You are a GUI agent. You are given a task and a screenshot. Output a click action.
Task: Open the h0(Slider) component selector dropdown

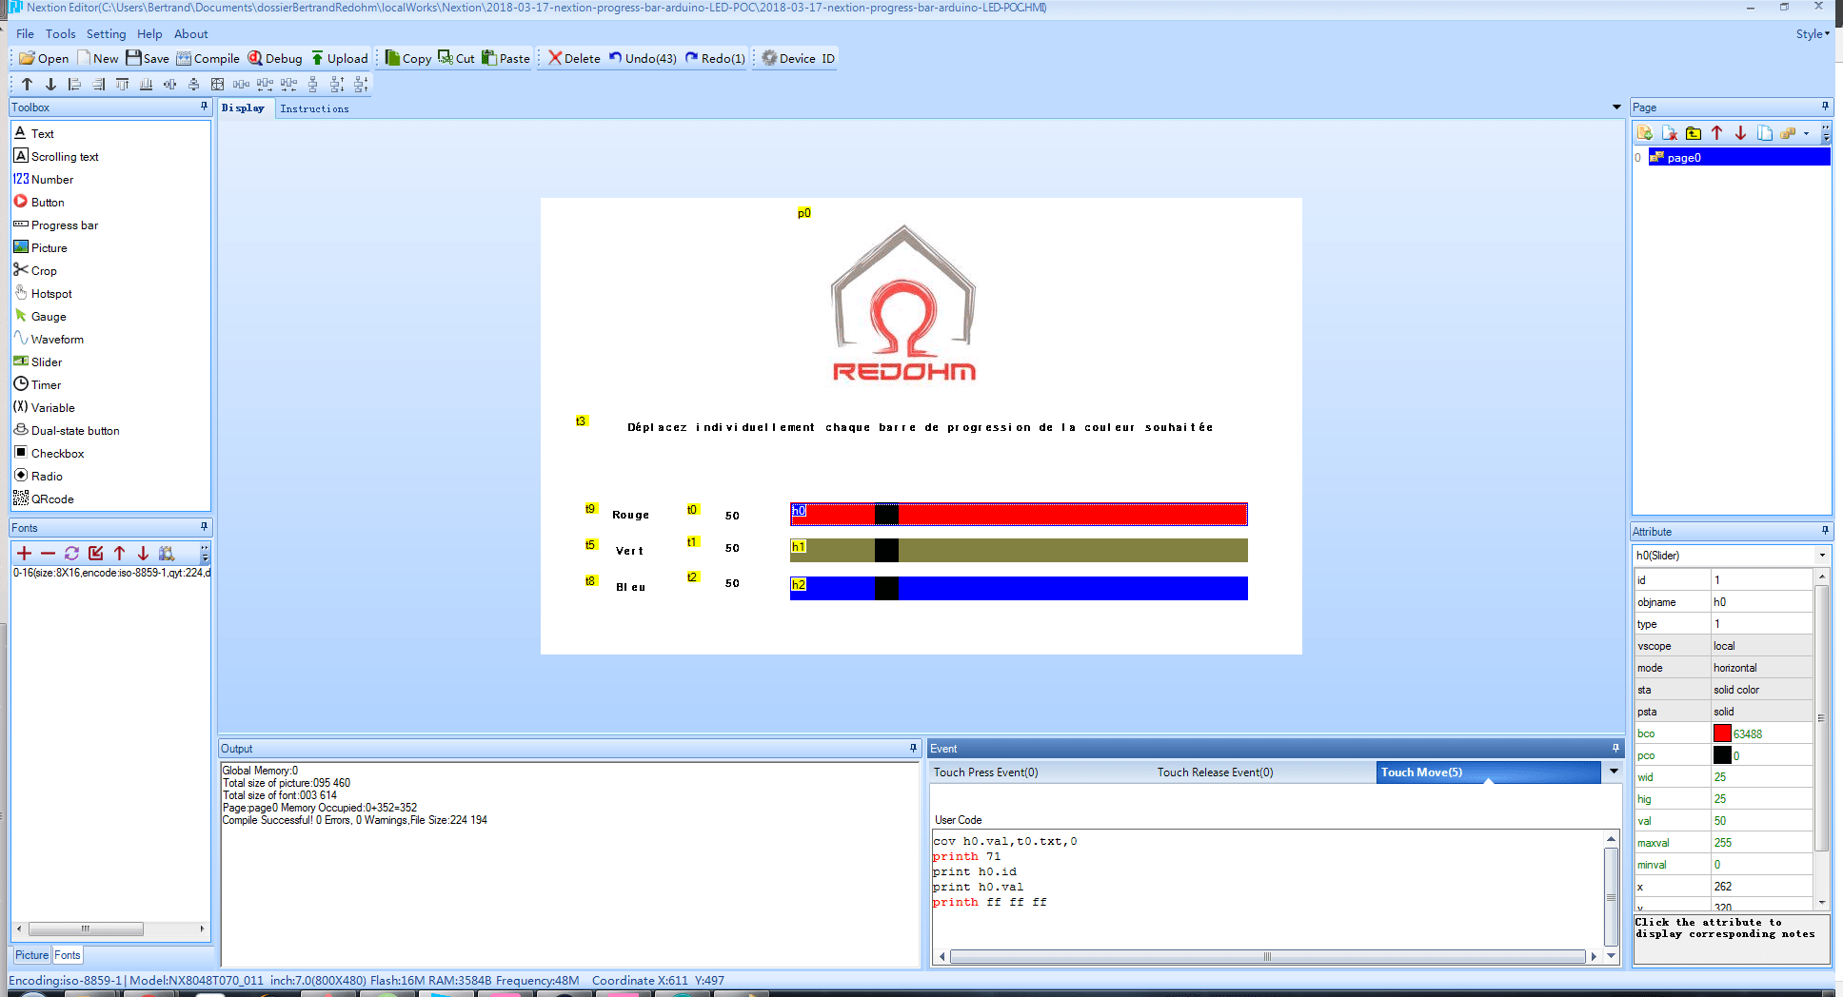tap(1823, 556)
